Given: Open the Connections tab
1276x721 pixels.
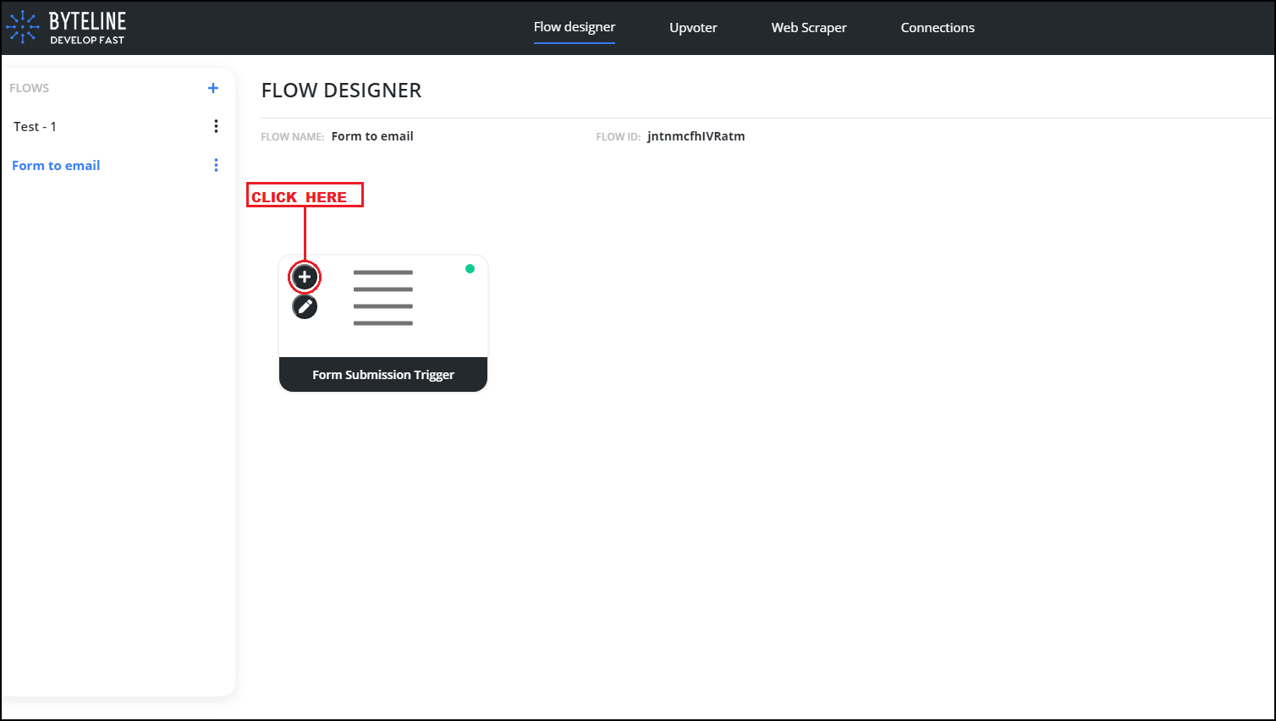Looking at the screenshot, I should [938, 28].
